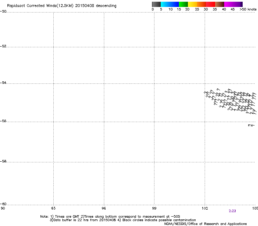Click the orange 25-30 knots color swatch
The image size is (258, 226).
[202, 4]
